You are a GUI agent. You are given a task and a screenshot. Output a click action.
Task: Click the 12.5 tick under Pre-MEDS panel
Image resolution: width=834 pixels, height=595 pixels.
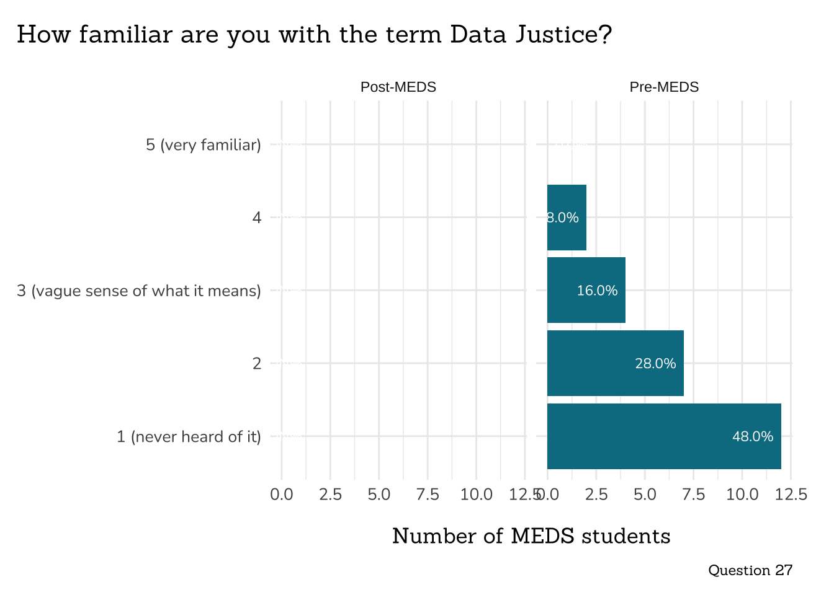click(791, 495)
